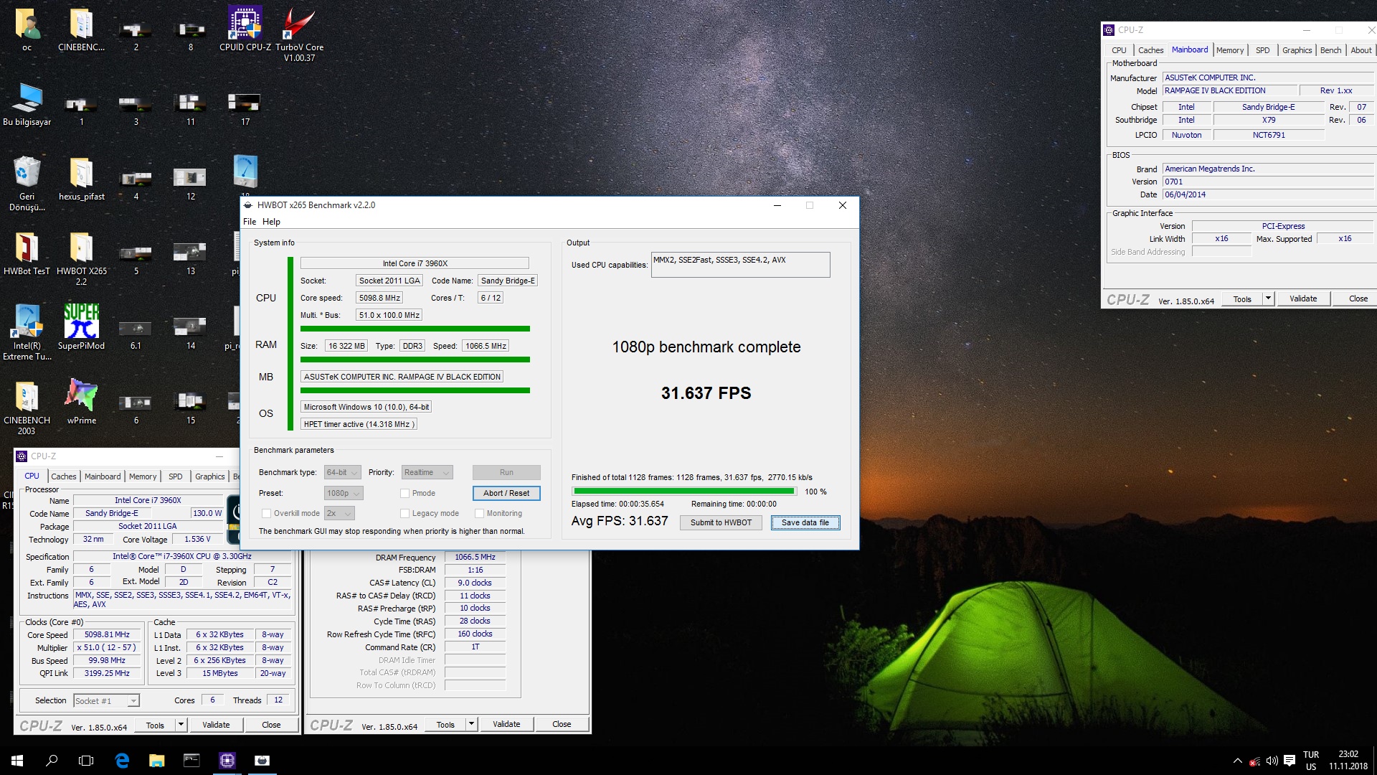Open the Command Prompt taskbar icon

191,760
